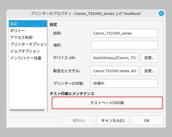This screenshot has width=172, height=137.
Task: Open the インク/トナー残量 section
Action: [x=28, y=58]
